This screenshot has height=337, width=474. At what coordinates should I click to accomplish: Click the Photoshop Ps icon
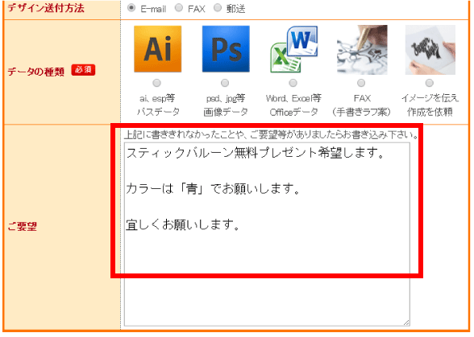pyautogui.click(x=226, y=49)
